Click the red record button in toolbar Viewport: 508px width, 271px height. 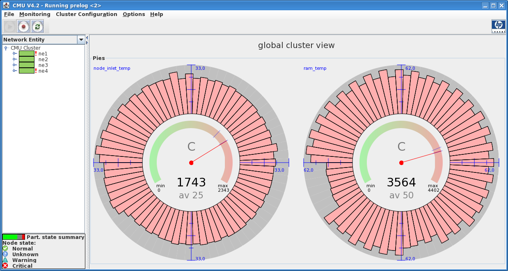pyautogui.click(x=23, y=27)
